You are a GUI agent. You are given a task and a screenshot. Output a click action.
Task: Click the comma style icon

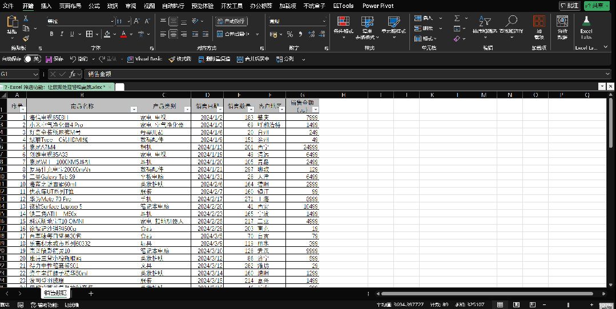coord(300,35)
